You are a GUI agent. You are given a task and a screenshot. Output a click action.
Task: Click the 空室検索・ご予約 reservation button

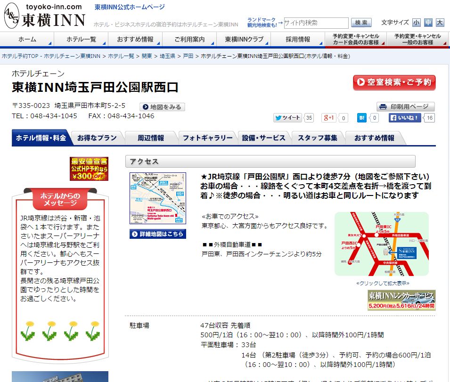coord(394,82)
